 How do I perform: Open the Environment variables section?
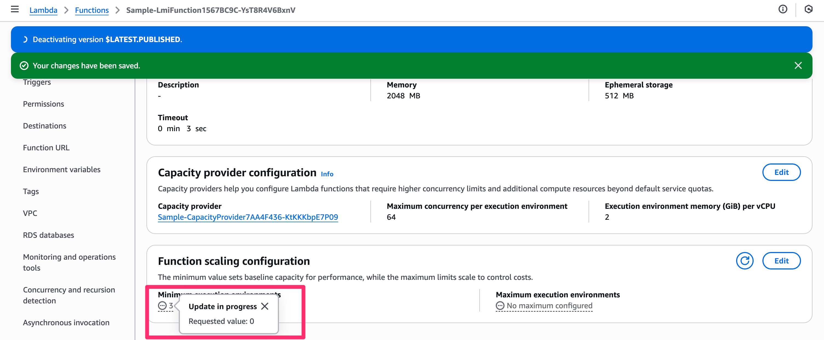tap(62, 169)
